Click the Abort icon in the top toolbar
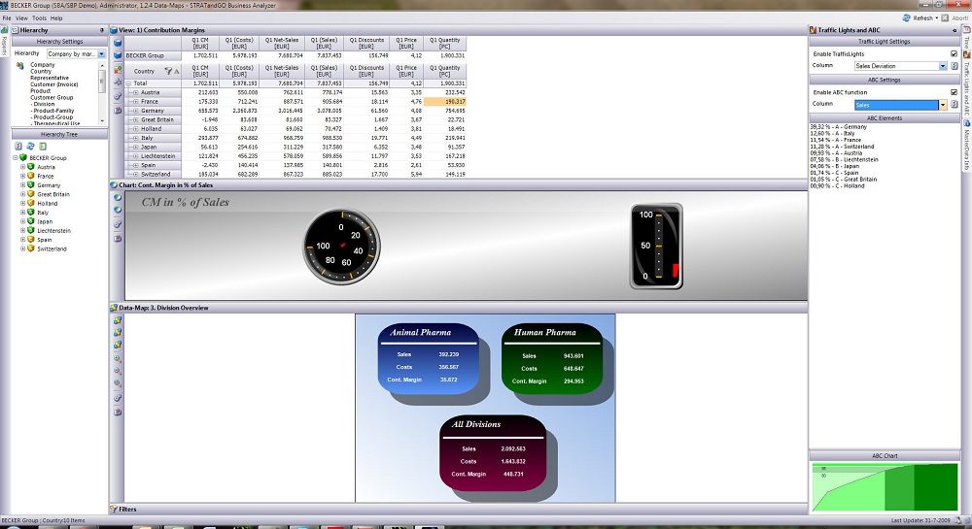This screenshot has height=529, width=972. pyautogui.click(x=947, y=17)
